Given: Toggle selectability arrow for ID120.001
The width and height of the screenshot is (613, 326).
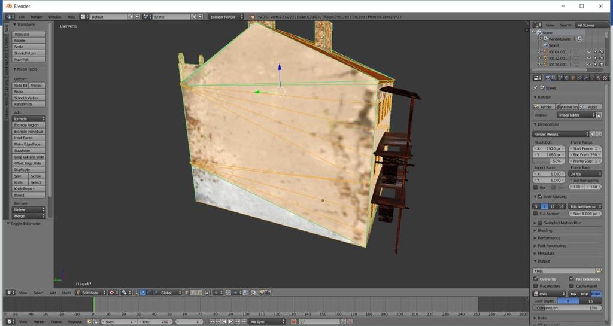Looking at the screenshot, I should [596, 65].
